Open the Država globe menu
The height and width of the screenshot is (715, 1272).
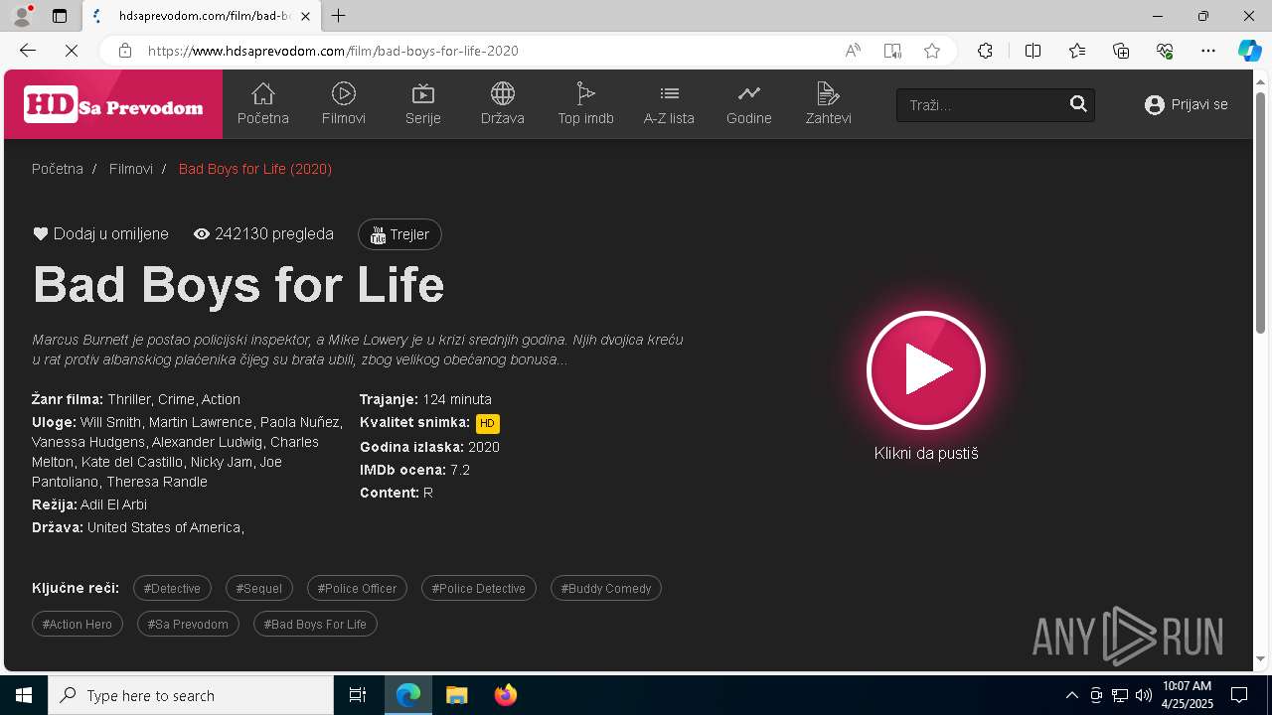coord(503,103)
